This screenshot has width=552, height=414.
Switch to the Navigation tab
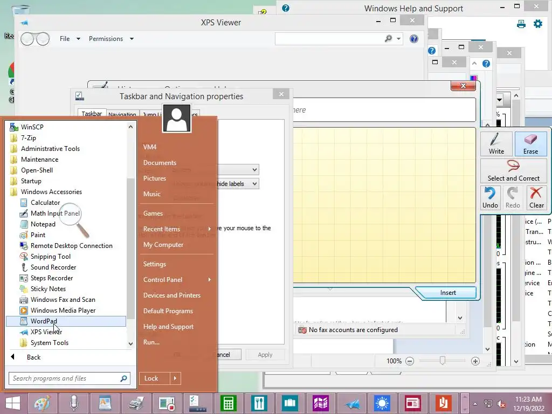point(122,114)
